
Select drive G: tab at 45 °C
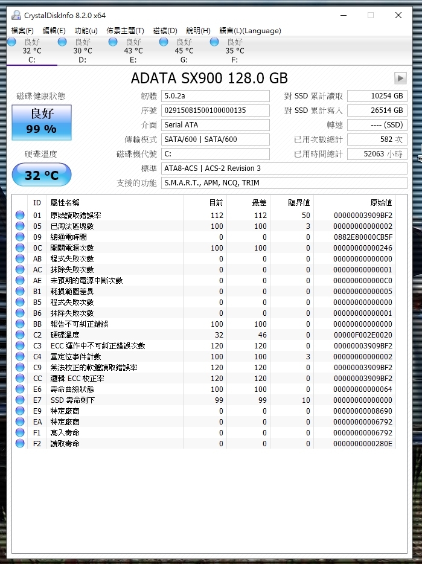coord(184,51)
